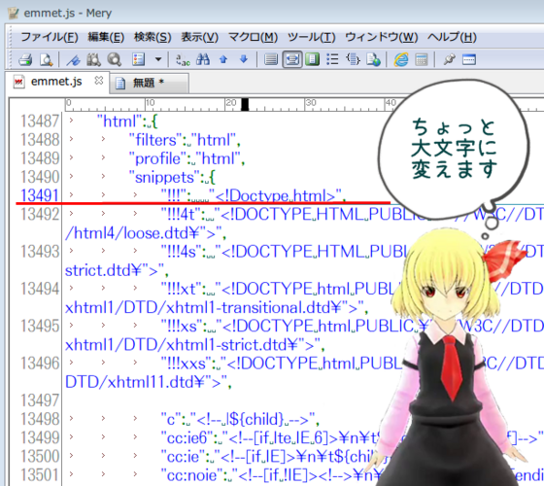Open the 検索(S) menu

[x=153, y=37]
